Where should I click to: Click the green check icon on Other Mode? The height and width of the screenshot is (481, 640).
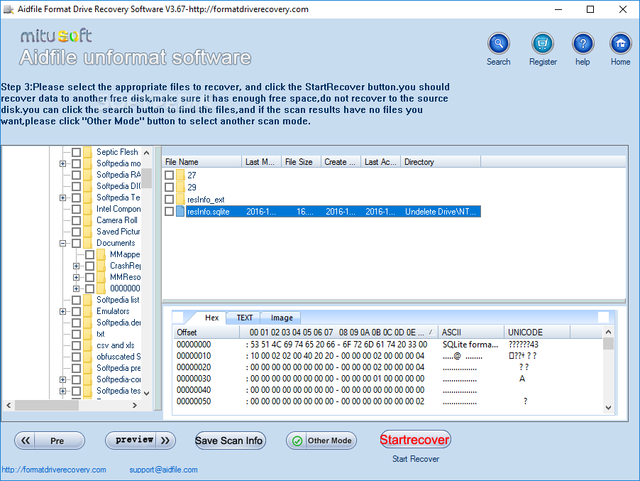[297, 441]
